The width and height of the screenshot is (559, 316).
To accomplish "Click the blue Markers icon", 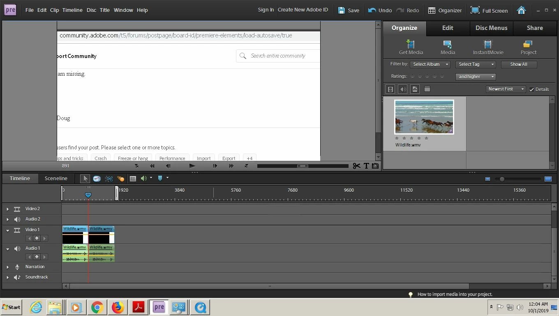I will click(x=160, y=178).
